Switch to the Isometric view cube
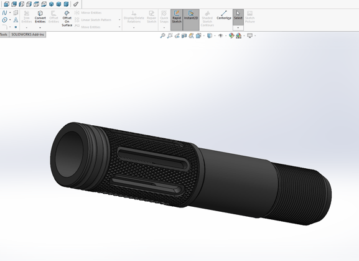The image size is (359, 261). point(51,4)
